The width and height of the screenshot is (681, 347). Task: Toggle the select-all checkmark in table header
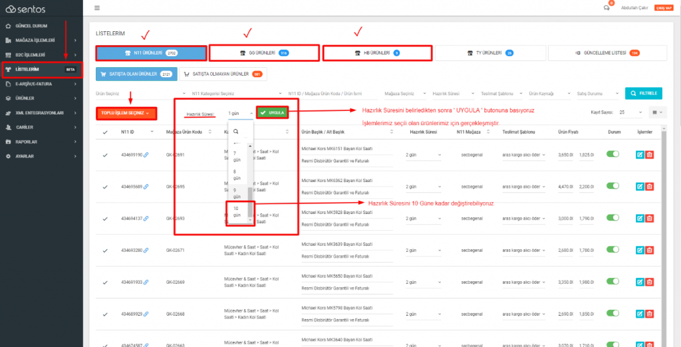click(104, 132)
